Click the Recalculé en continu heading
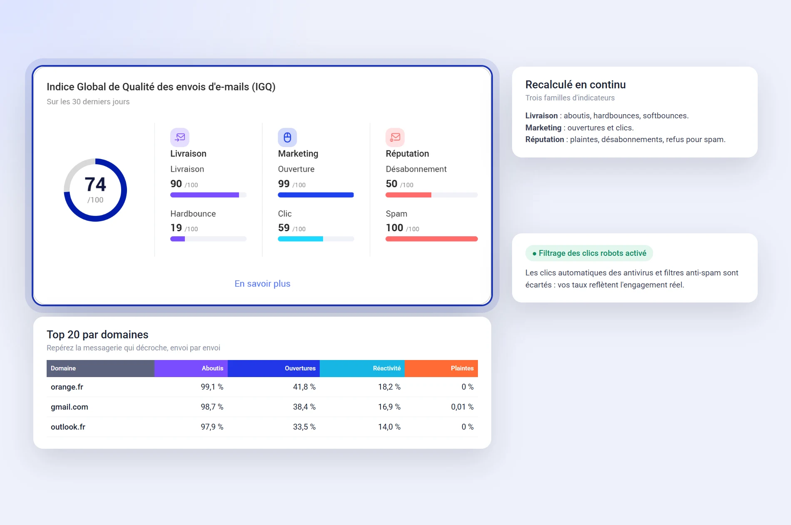The height and width of the screenshot is (525, 791). coord(575,85)
